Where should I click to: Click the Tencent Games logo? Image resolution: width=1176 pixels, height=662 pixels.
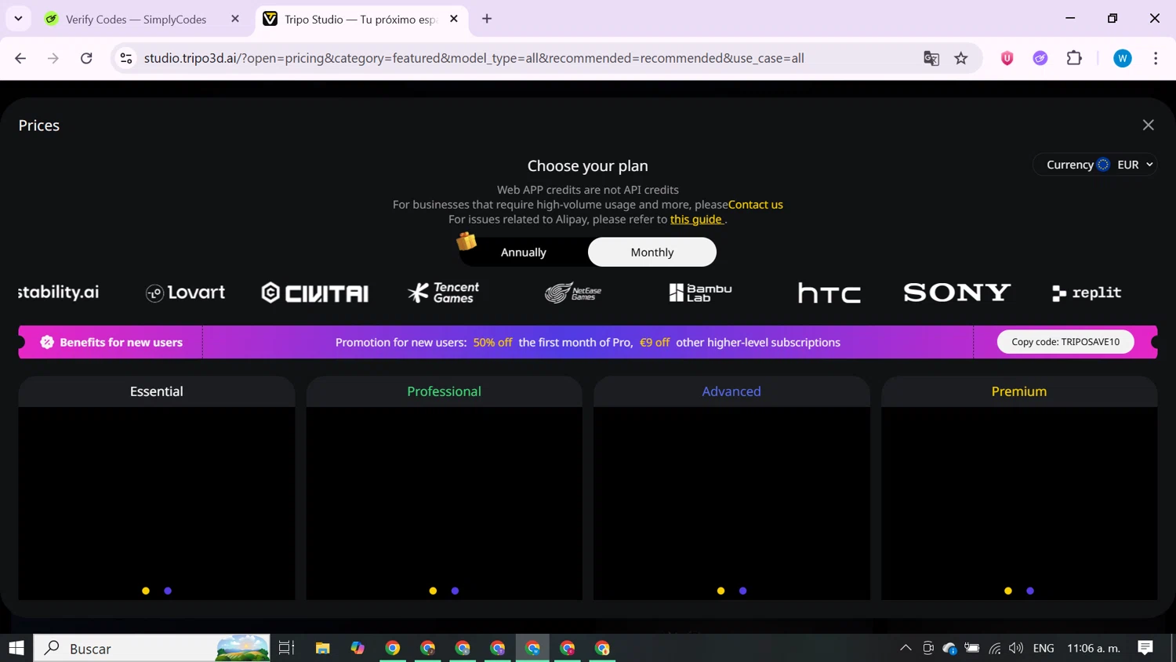point(444,293)
